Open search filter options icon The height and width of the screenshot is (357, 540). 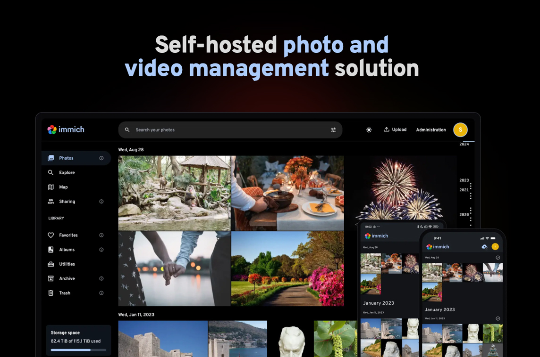(333, 130)
